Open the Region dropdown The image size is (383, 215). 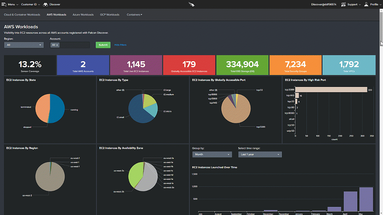pyautogui.click(x=24, y=45)
